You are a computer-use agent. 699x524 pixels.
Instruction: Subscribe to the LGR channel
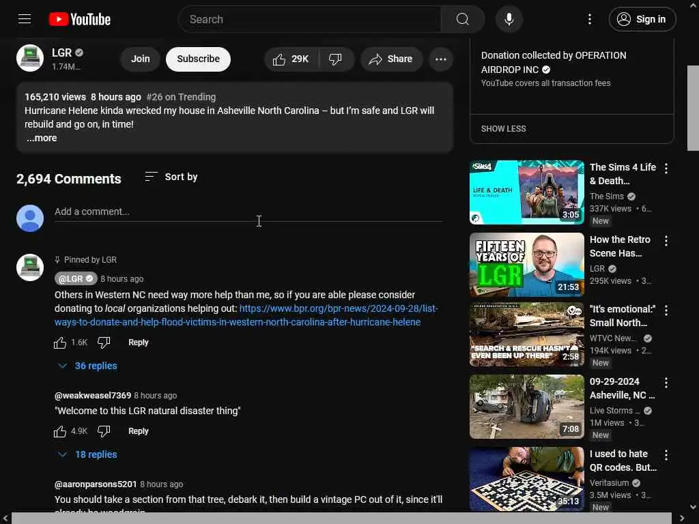tap(198, 59)
